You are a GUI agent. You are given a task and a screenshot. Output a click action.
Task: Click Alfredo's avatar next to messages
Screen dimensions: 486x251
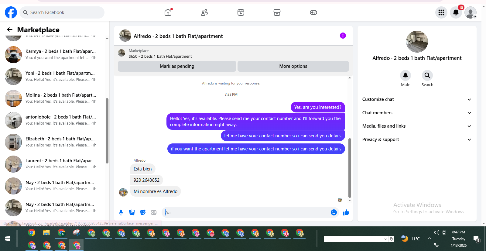tap(123, 192)
